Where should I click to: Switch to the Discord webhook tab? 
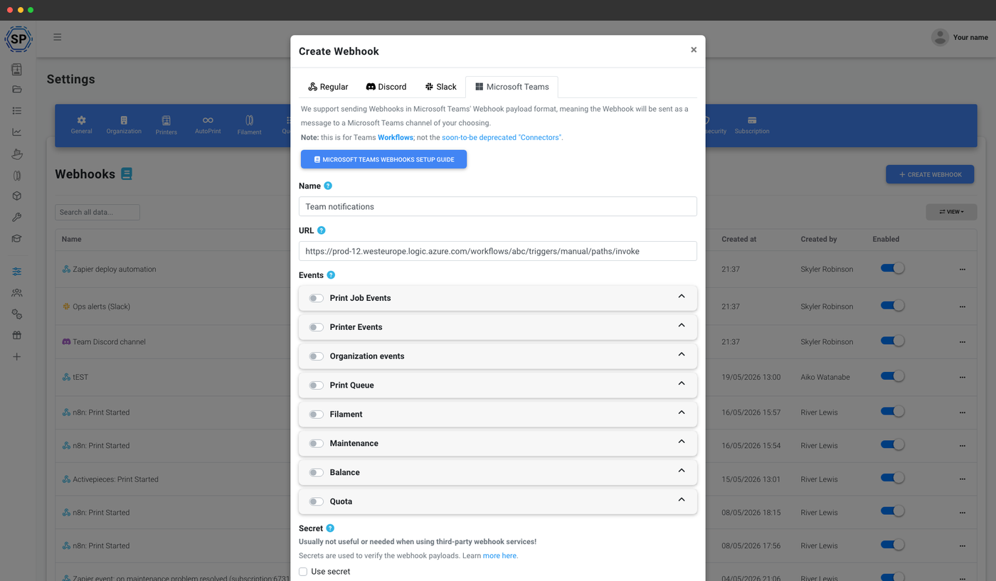pyautogui.click(x=386, y=87)
